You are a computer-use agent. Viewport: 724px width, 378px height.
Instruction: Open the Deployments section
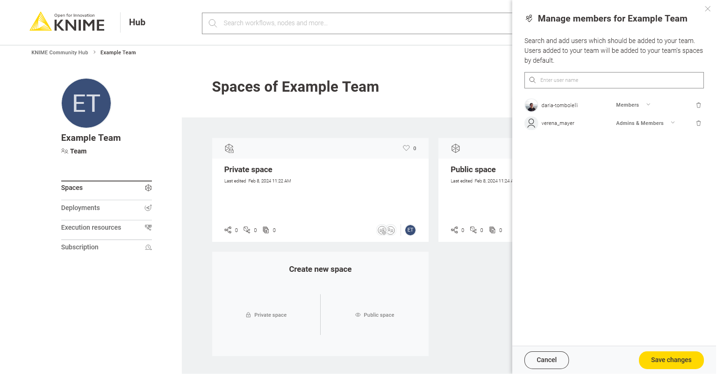point(107,208)
